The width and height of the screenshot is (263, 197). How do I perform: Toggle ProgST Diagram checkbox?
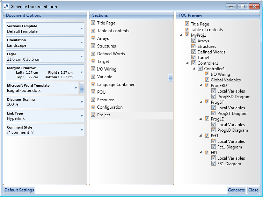(213, 113)
